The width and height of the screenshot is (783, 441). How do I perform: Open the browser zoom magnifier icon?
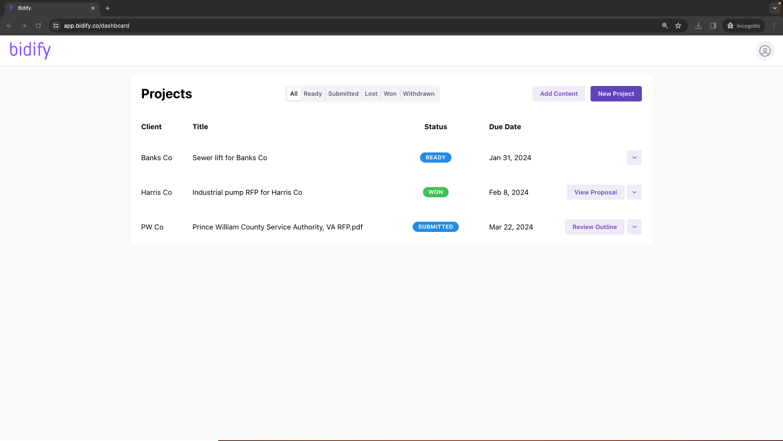[665, 26]
